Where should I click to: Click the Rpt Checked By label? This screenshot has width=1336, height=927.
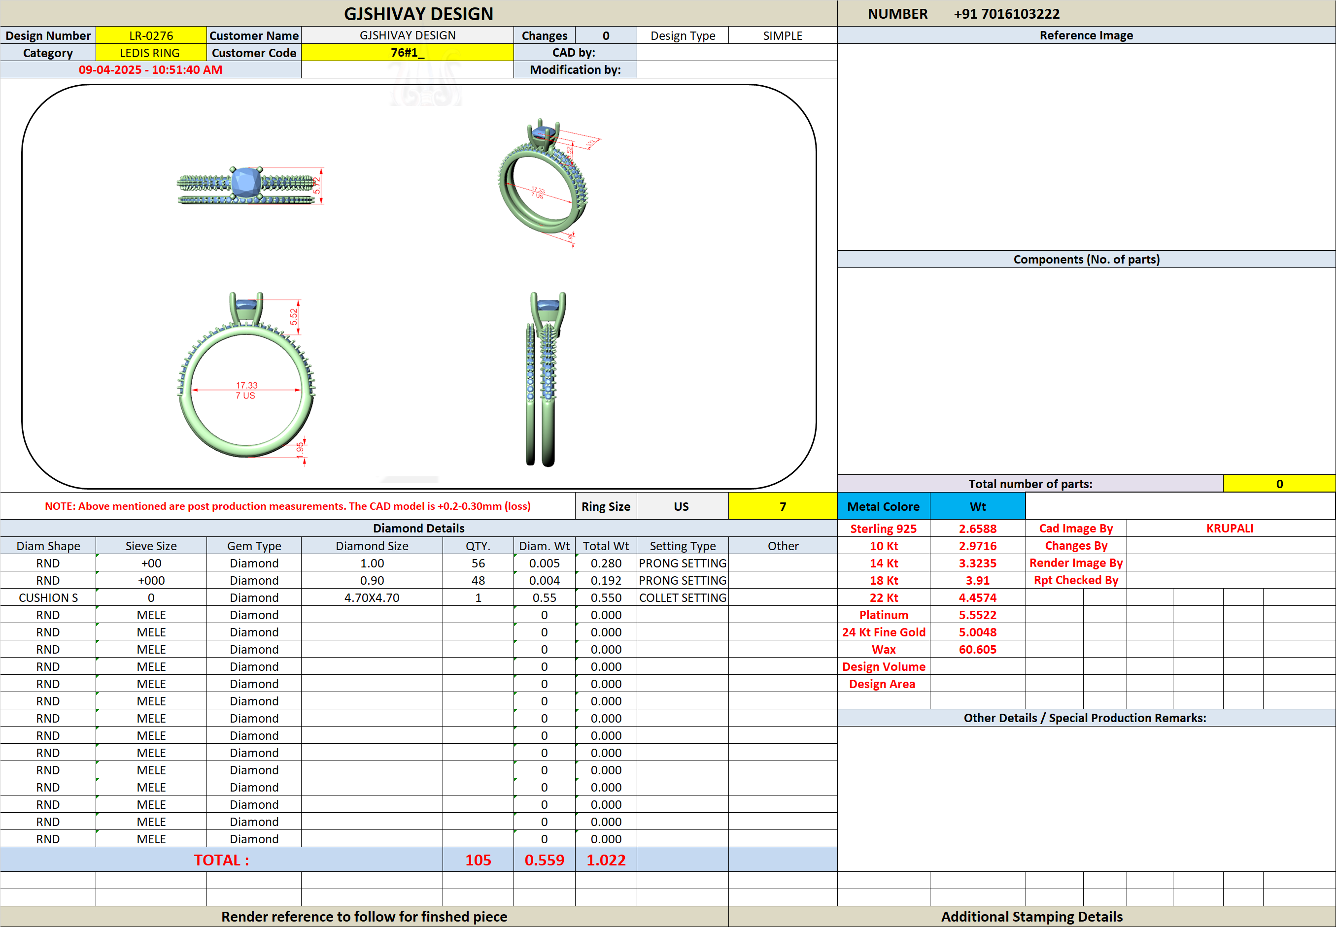1076,580
